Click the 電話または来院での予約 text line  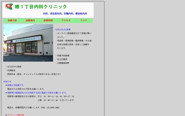tap(26, 89)
